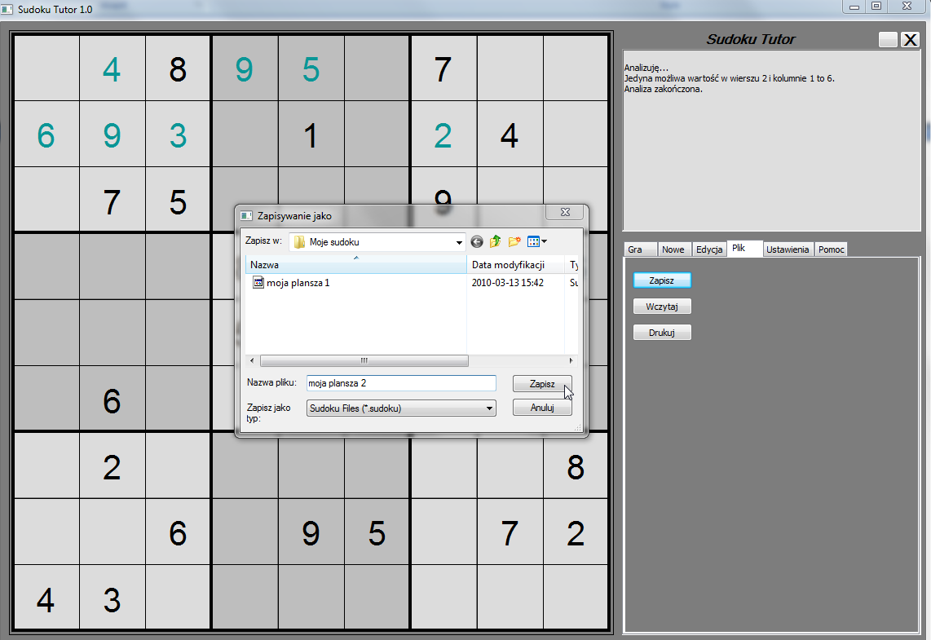This screenshot has width=931, height=640.
Task: Select file 'moja plansza 1' in list
Action: pyautogui.click(x=298, y=283)
